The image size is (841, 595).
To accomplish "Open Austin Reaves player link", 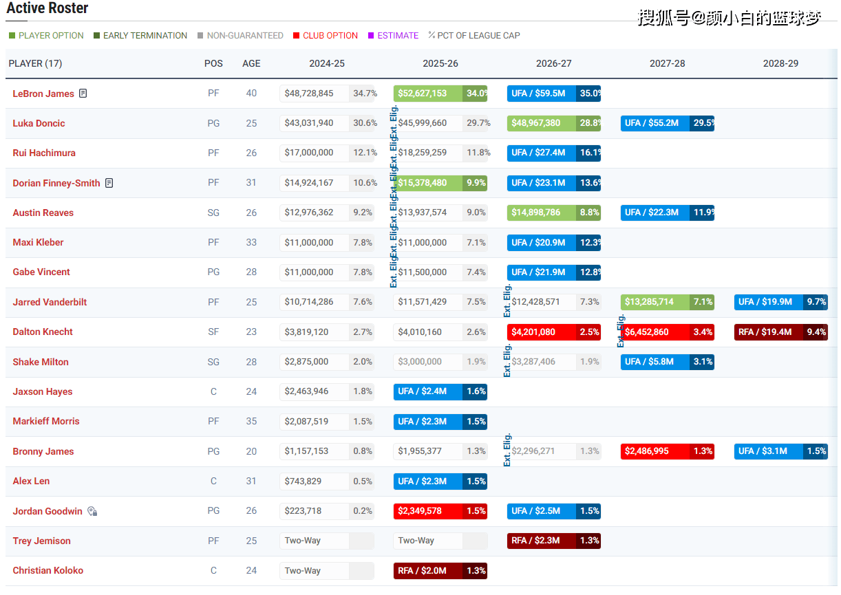I will 43,213.
